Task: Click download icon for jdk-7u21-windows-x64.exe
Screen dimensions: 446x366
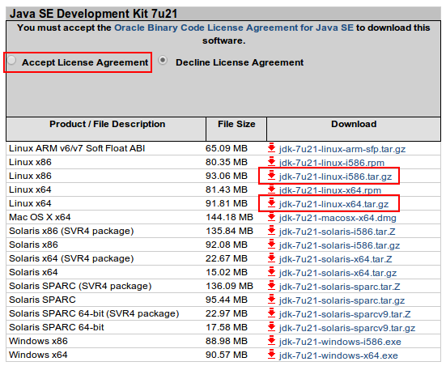Action: (x=272, y=355)
